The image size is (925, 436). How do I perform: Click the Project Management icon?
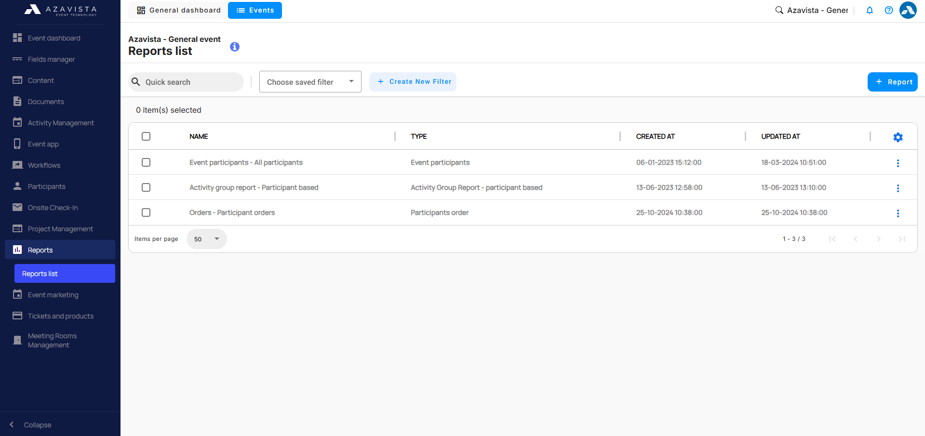(x=17, y=228)
